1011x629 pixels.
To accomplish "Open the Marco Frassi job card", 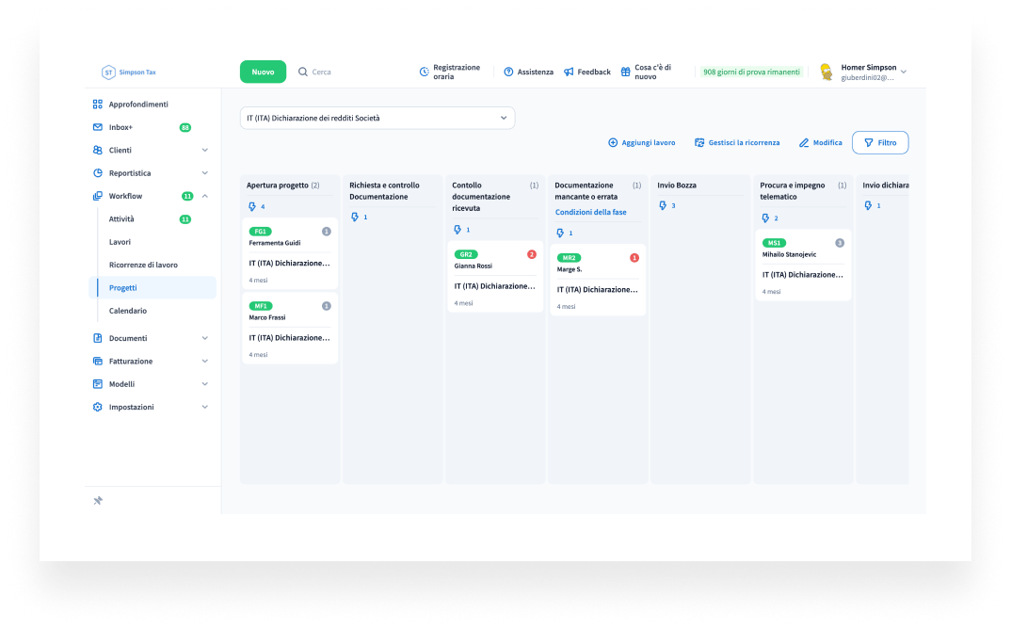I will (290, 329).
